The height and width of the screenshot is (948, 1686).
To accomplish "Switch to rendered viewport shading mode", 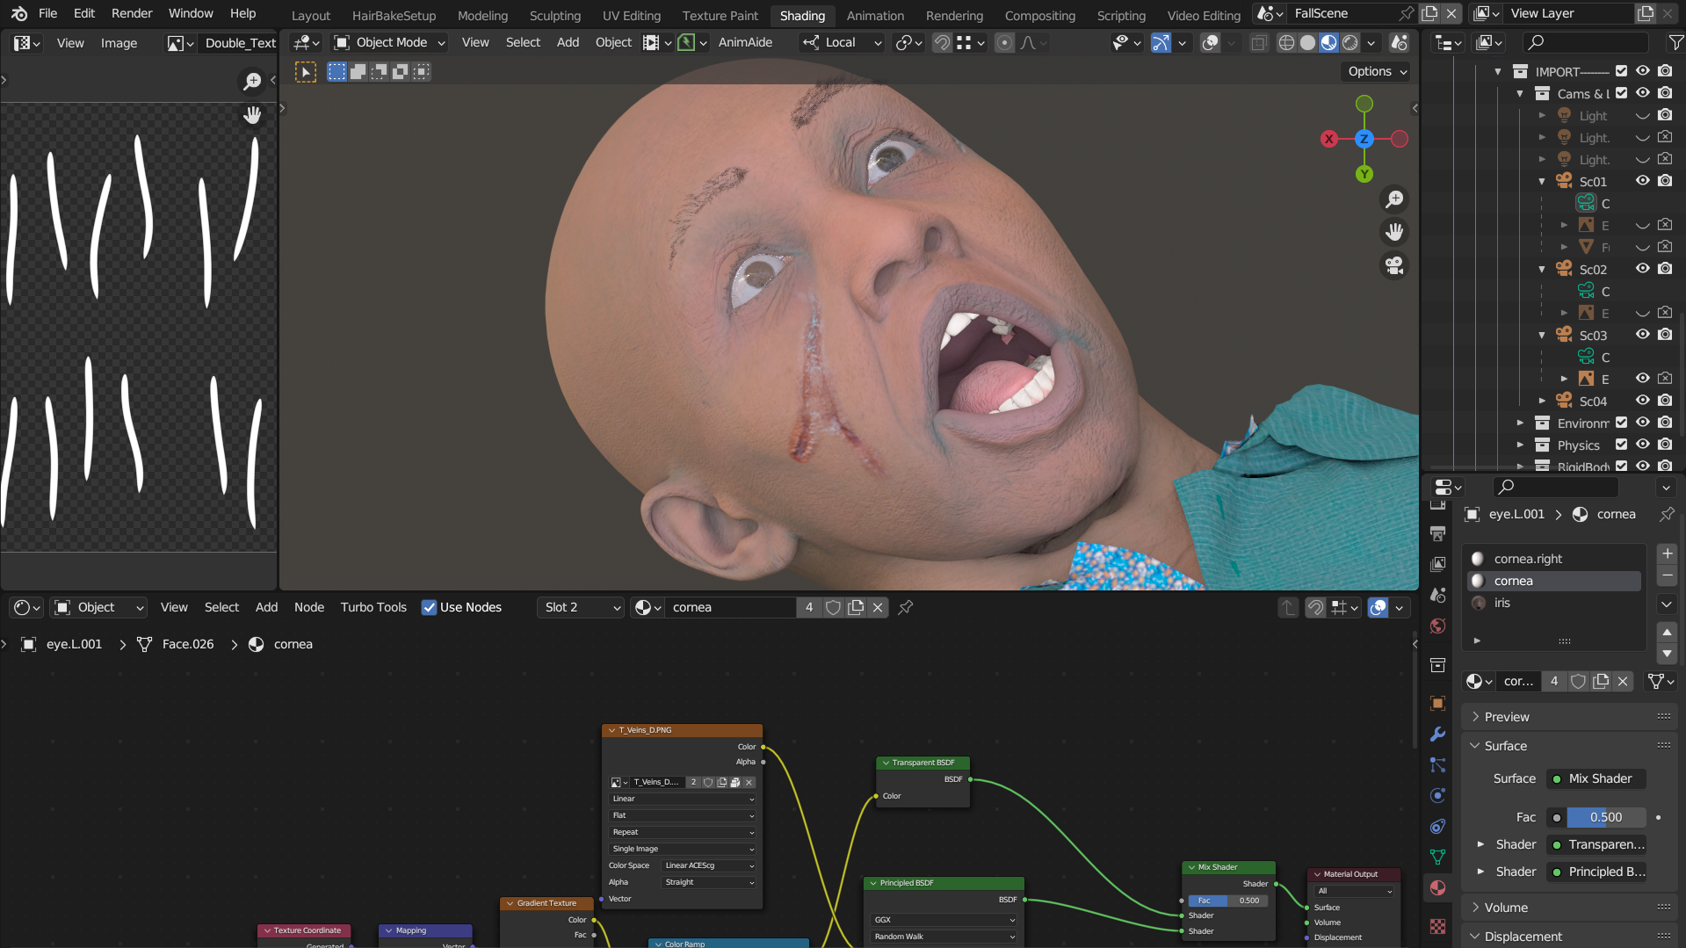I will click(x=1350, y=42).
